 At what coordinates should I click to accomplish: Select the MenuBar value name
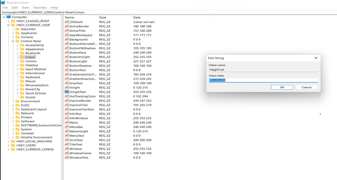(x=76, y=127)
